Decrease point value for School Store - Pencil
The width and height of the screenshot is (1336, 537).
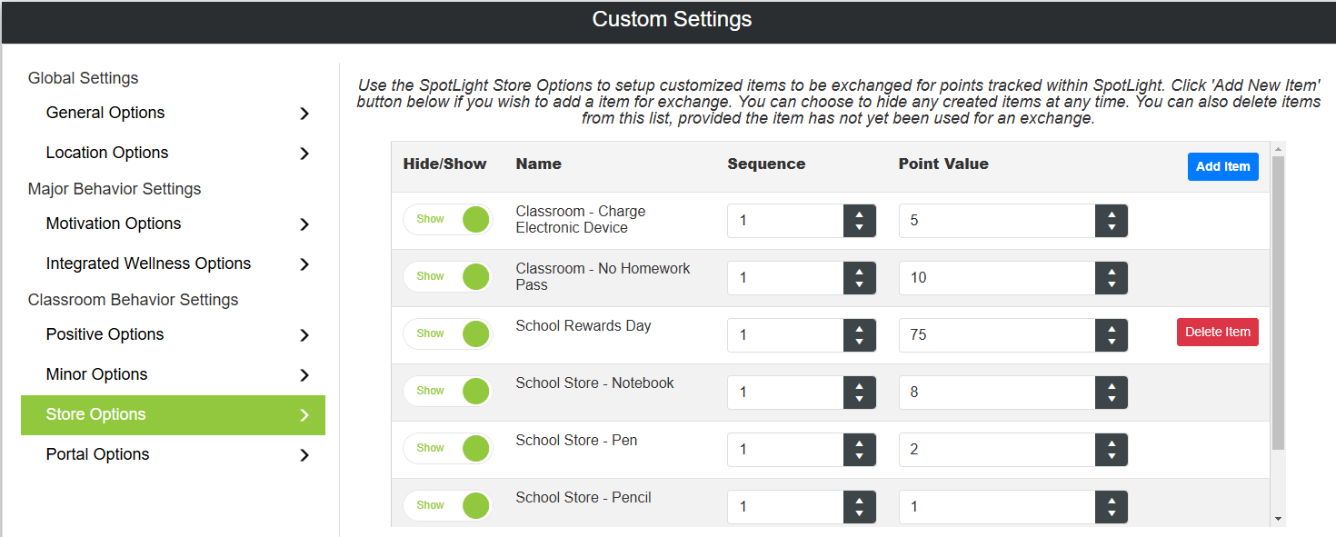1112,514
